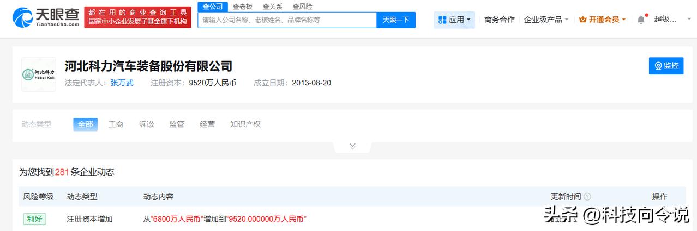Click the 更新时间 column header
697x231 pixels.
[x=566, y=197]
